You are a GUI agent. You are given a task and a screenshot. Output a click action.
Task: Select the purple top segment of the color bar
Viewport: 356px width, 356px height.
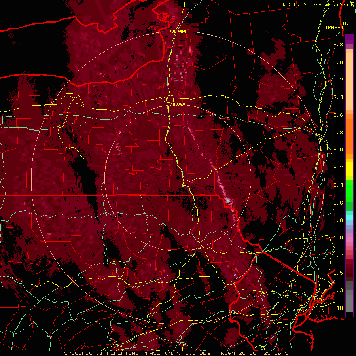(349, 40)
